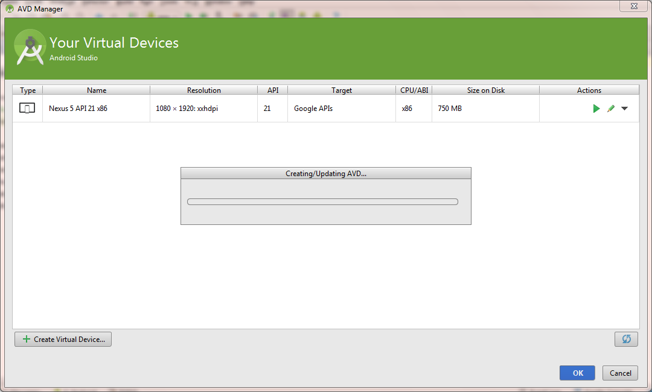Click the refresh AVD list icon
The height and width of the screenshot is (392, 652).
(626, 340)
